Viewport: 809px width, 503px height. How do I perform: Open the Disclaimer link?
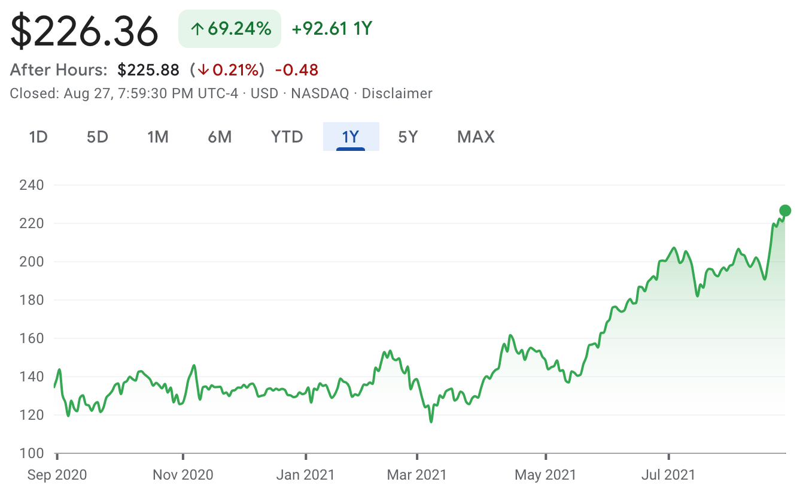tap(397, 93)
